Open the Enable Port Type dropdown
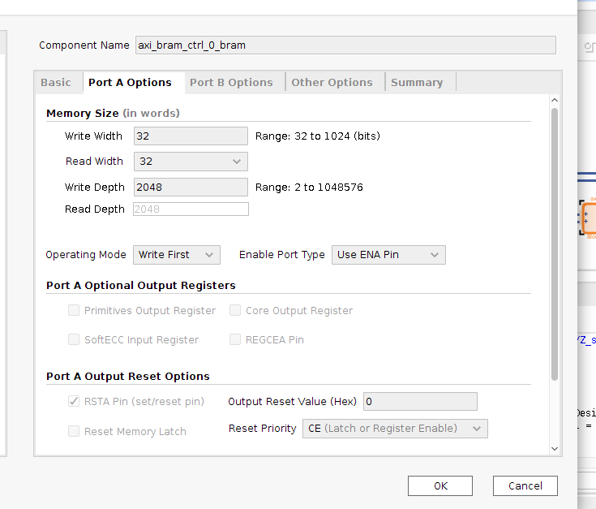Viewport: 596px width, 509px height. (388, 255)
